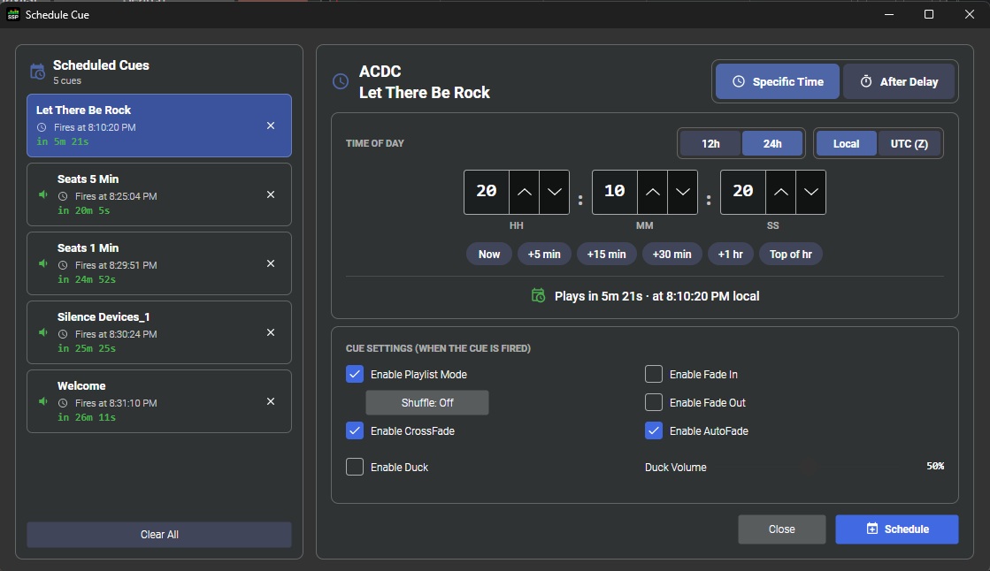Click the HH hours field showing 20
990x571 pixels.
(487, 192)
